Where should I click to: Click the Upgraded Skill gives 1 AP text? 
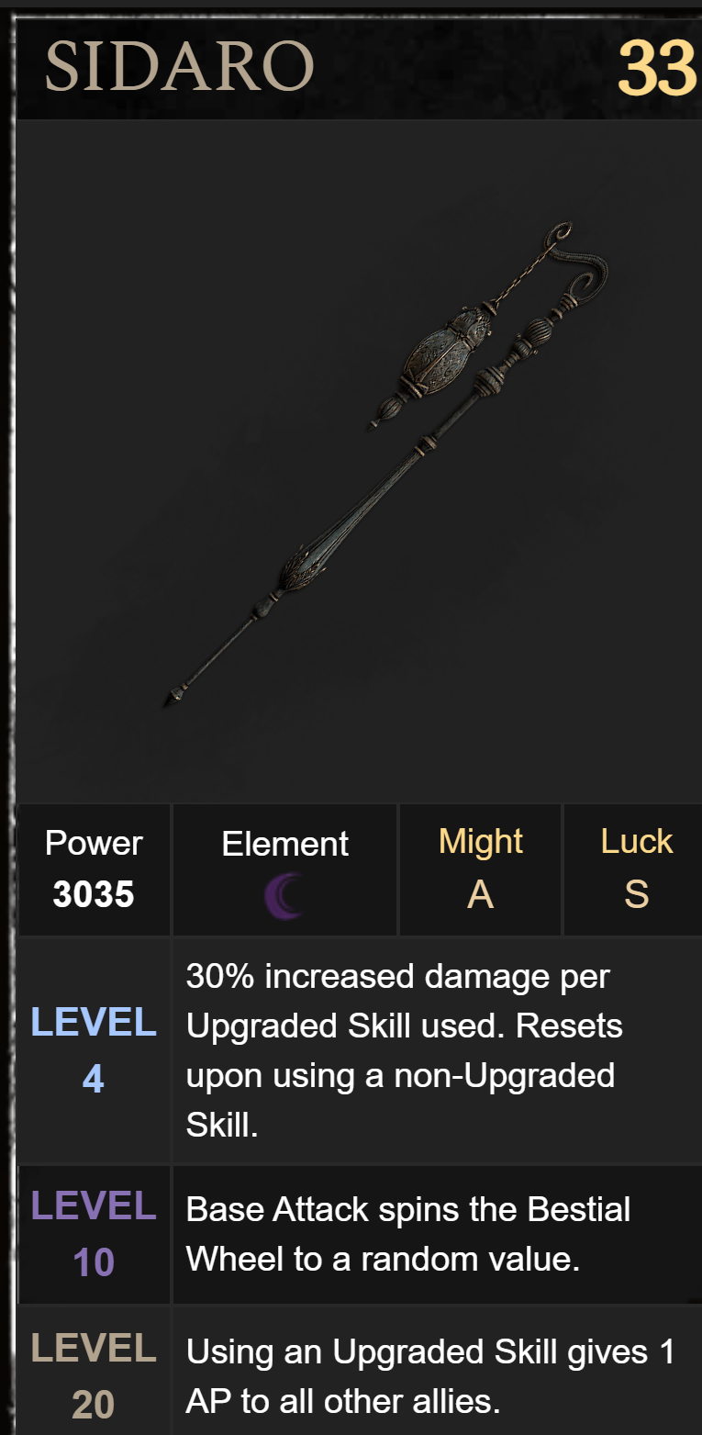pyautogui.click(x=430, y=1376)
